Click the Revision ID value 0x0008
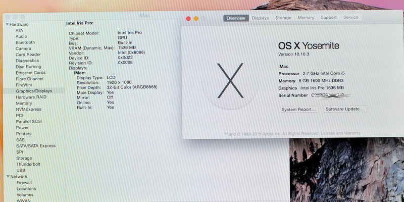This screenshot has width=404, height=202. pos(125,63)
